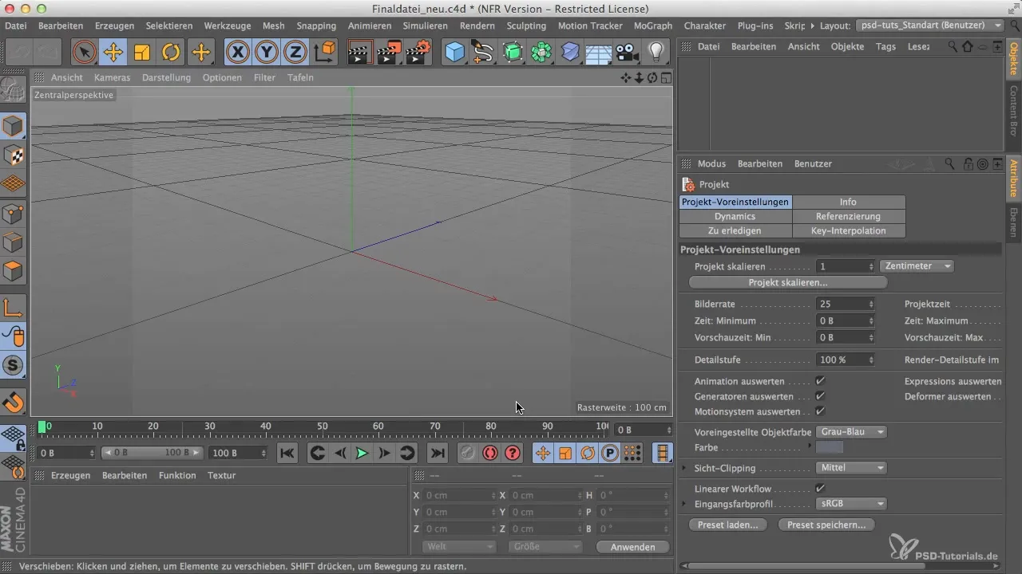Open the Zentimeter unit dropdown

pyautogui.click(x=917, y=265)
